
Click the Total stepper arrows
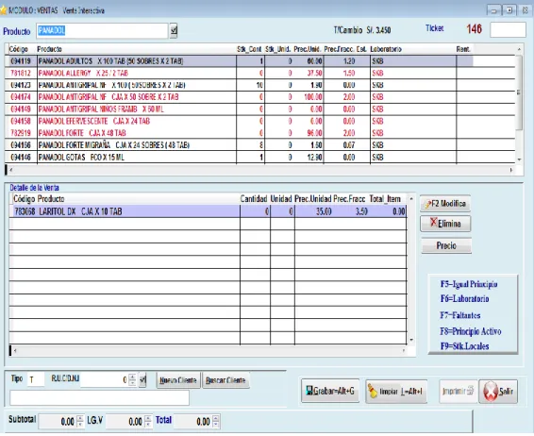tap(215, 422)
